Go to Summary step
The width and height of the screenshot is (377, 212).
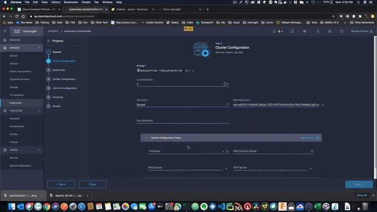tap(58, 97)
